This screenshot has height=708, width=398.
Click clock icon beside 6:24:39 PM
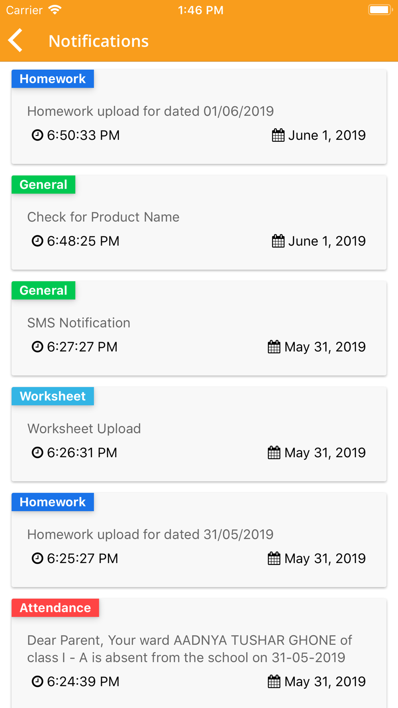[37, 682]
